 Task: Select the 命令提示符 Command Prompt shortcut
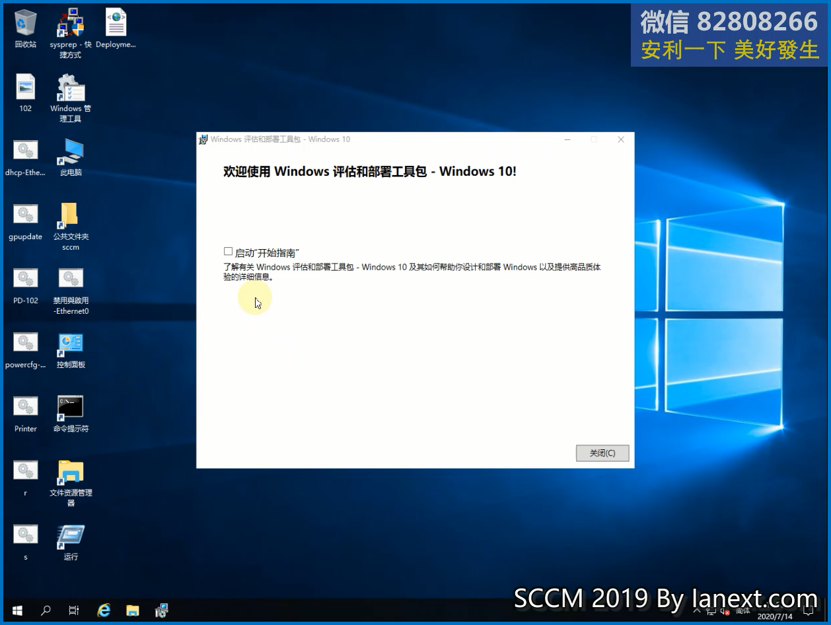click(71, 414)
